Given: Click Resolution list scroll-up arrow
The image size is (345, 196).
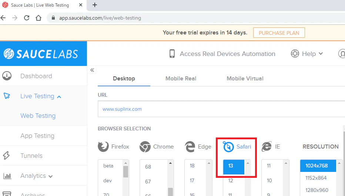Looking at the screenshot, I should tap(339, 163).
